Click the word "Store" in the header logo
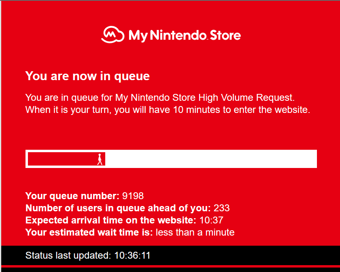The image size is (340, 272). [x=225, y=36]
